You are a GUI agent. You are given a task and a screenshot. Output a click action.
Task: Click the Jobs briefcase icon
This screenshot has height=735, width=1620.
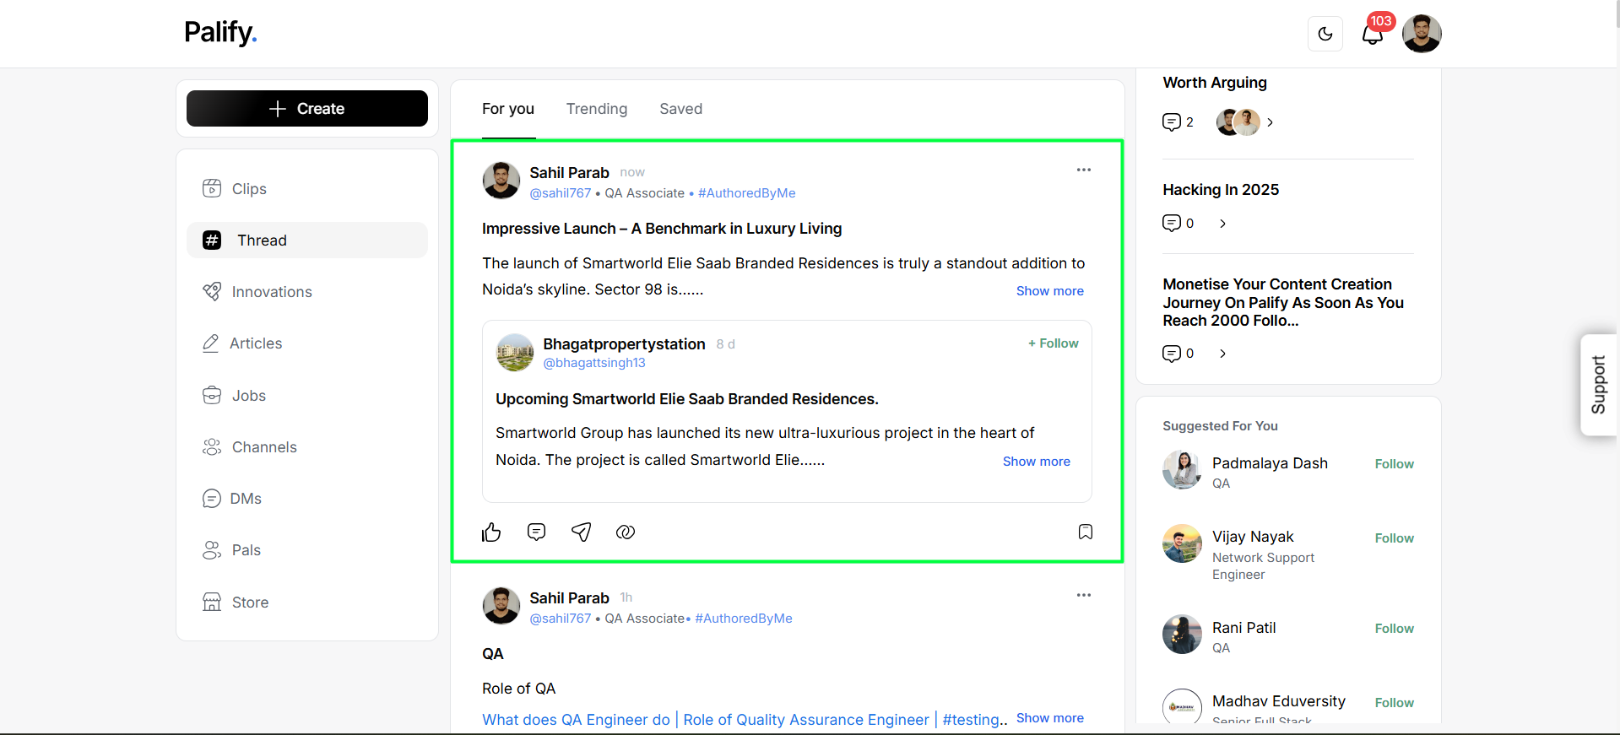212,395
